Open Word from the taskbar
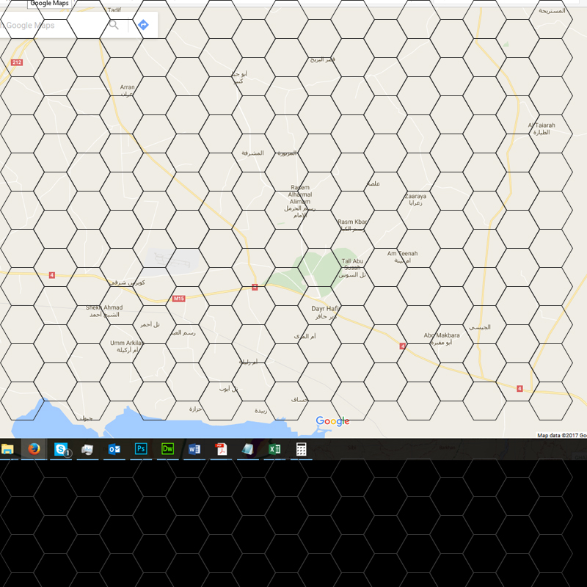Viewport: 587px width, 587px height. (194, 449)
